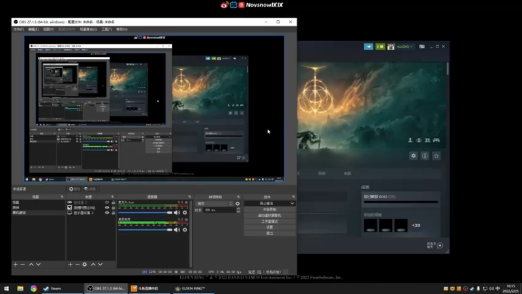Toggle lock of second source
The image size is (522, 294).
coord(113,207)
